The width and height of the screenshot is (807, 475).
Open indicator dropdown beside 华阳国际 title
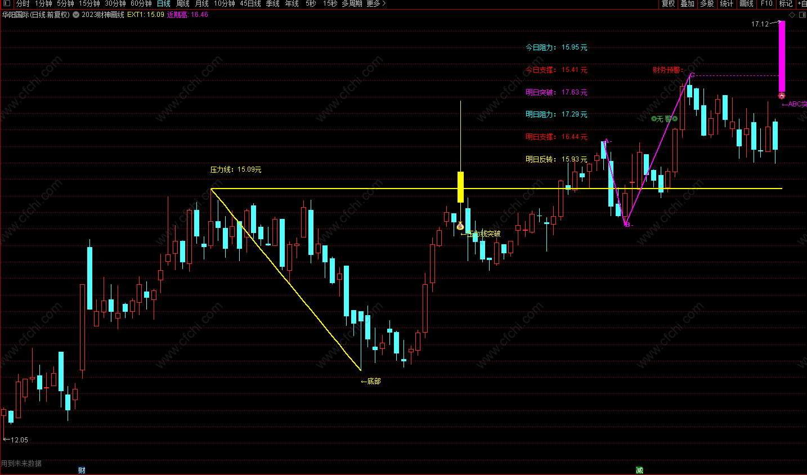(76, 15)
